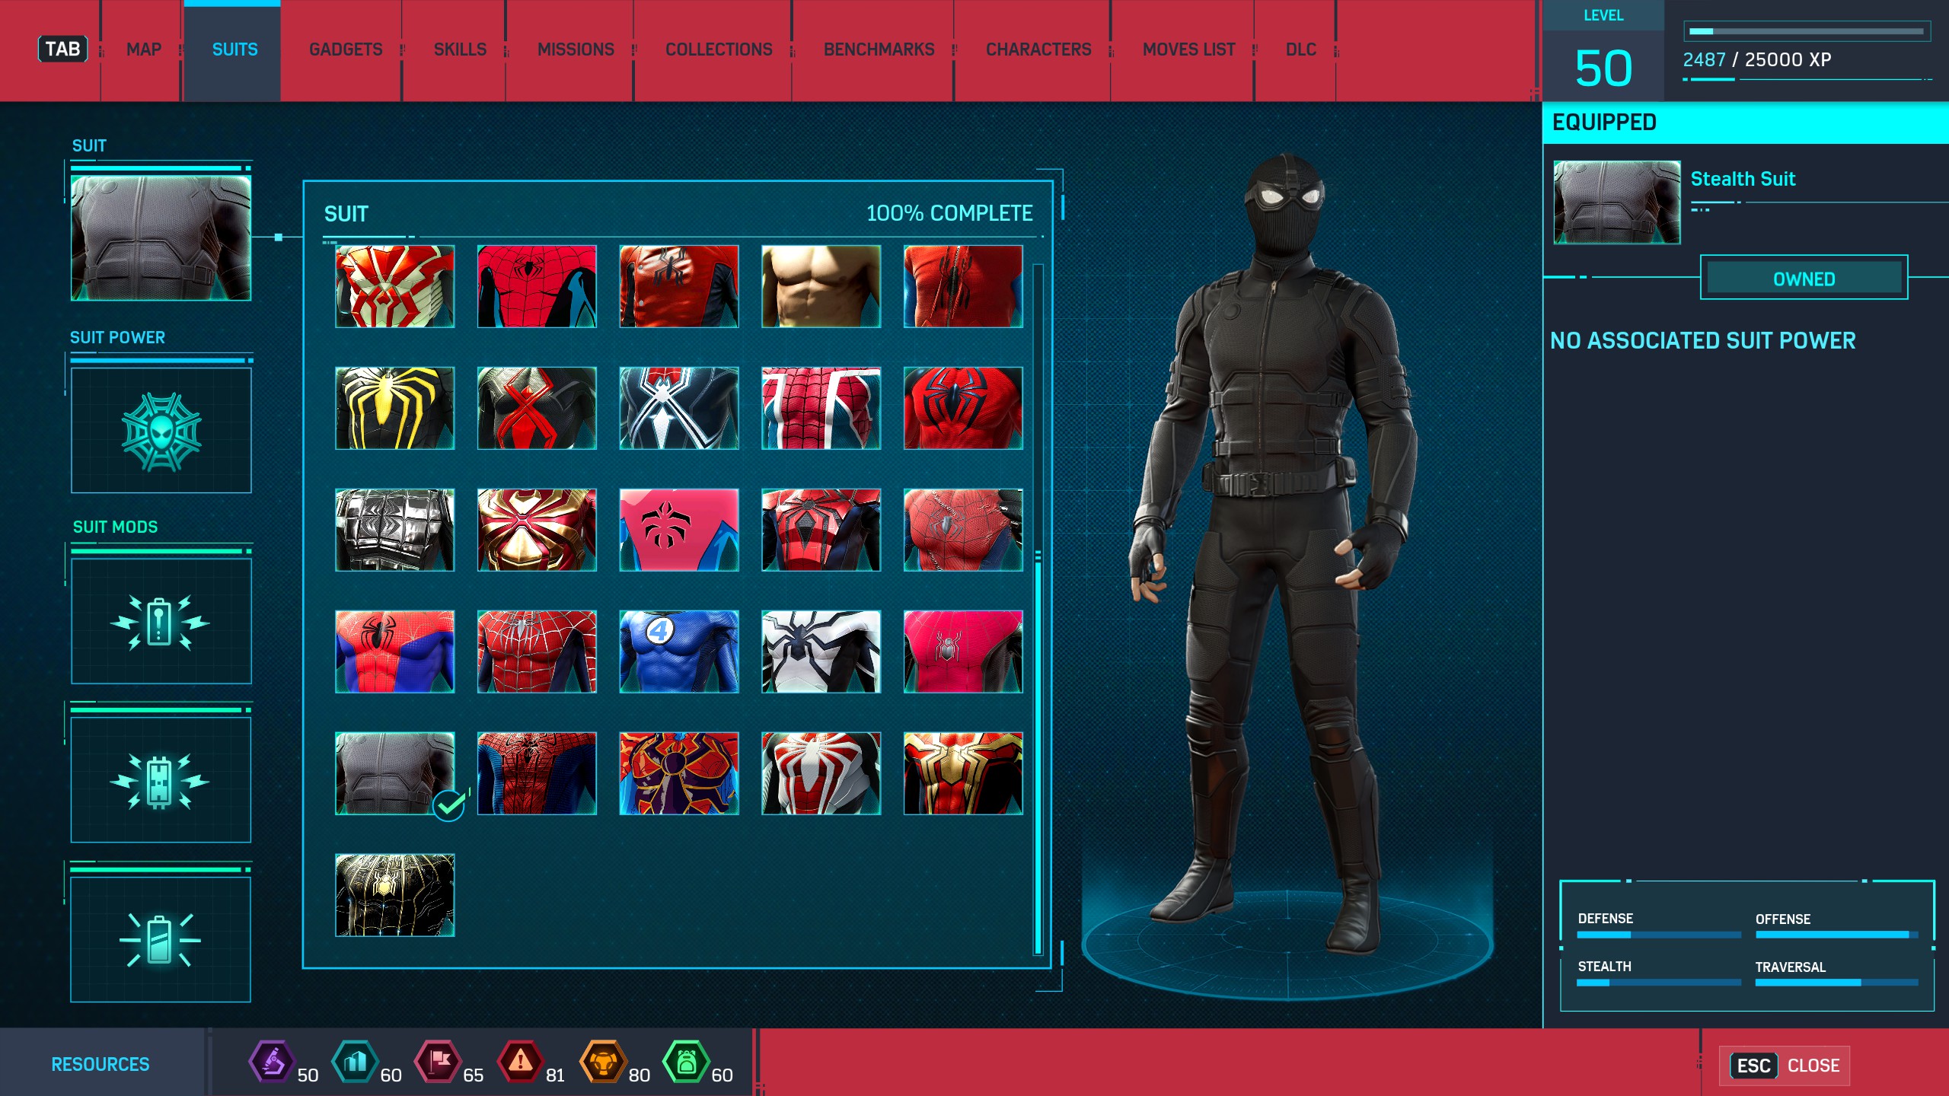Image resolution: width=1949 pixels, height=1096 pixels.
Task: Click the base token flag icon
Action: coord(438,1060)
